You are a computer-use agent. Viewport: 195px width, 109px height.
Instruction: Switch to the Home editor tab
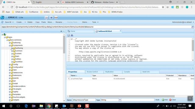pos(80,31)
